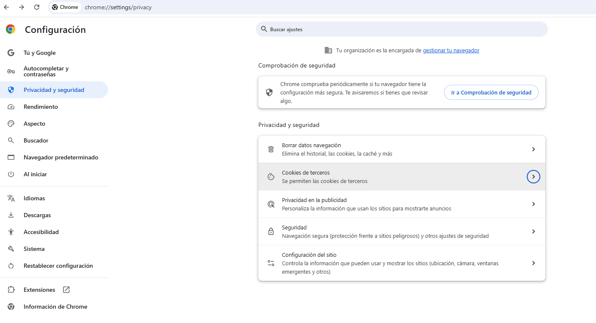Expand Privacidad en la publicidad chevron
596x323 pixels.
pos(534,204)
